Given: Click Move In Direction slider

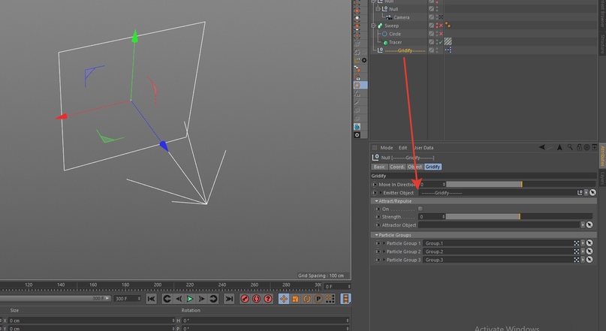Looking at the screenshot, I should (x=520, y=185).
